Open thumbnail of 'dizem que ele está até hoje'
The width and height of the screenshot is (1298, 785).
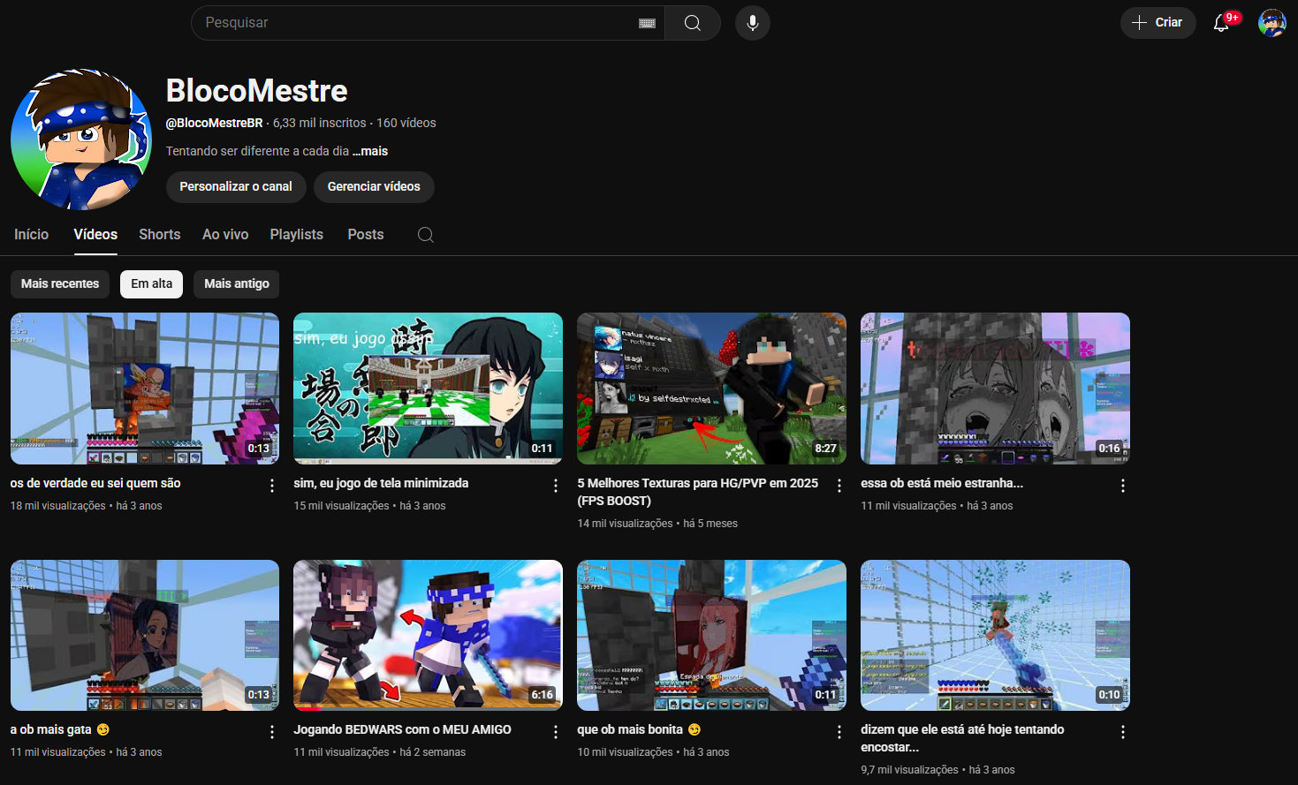click(x=996, y=636)
